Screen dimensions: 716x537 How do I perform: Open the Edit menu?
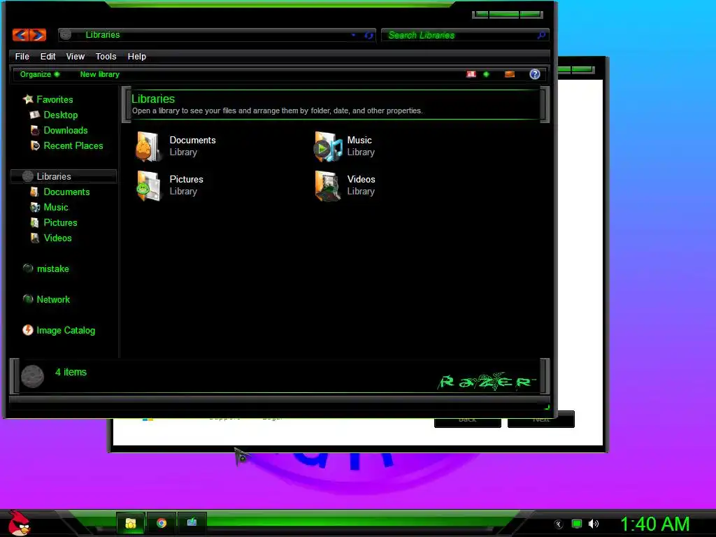pos(48,57)
